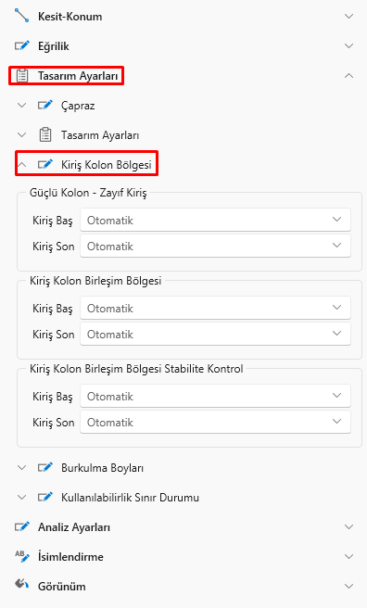The height and width of the screenshot is (608, 367).
Task: Open Kiriş Son dropdown under Güçlü Kolon - Zayıf Kiriş
Action: pyautogui.click(x=215, y=246)
